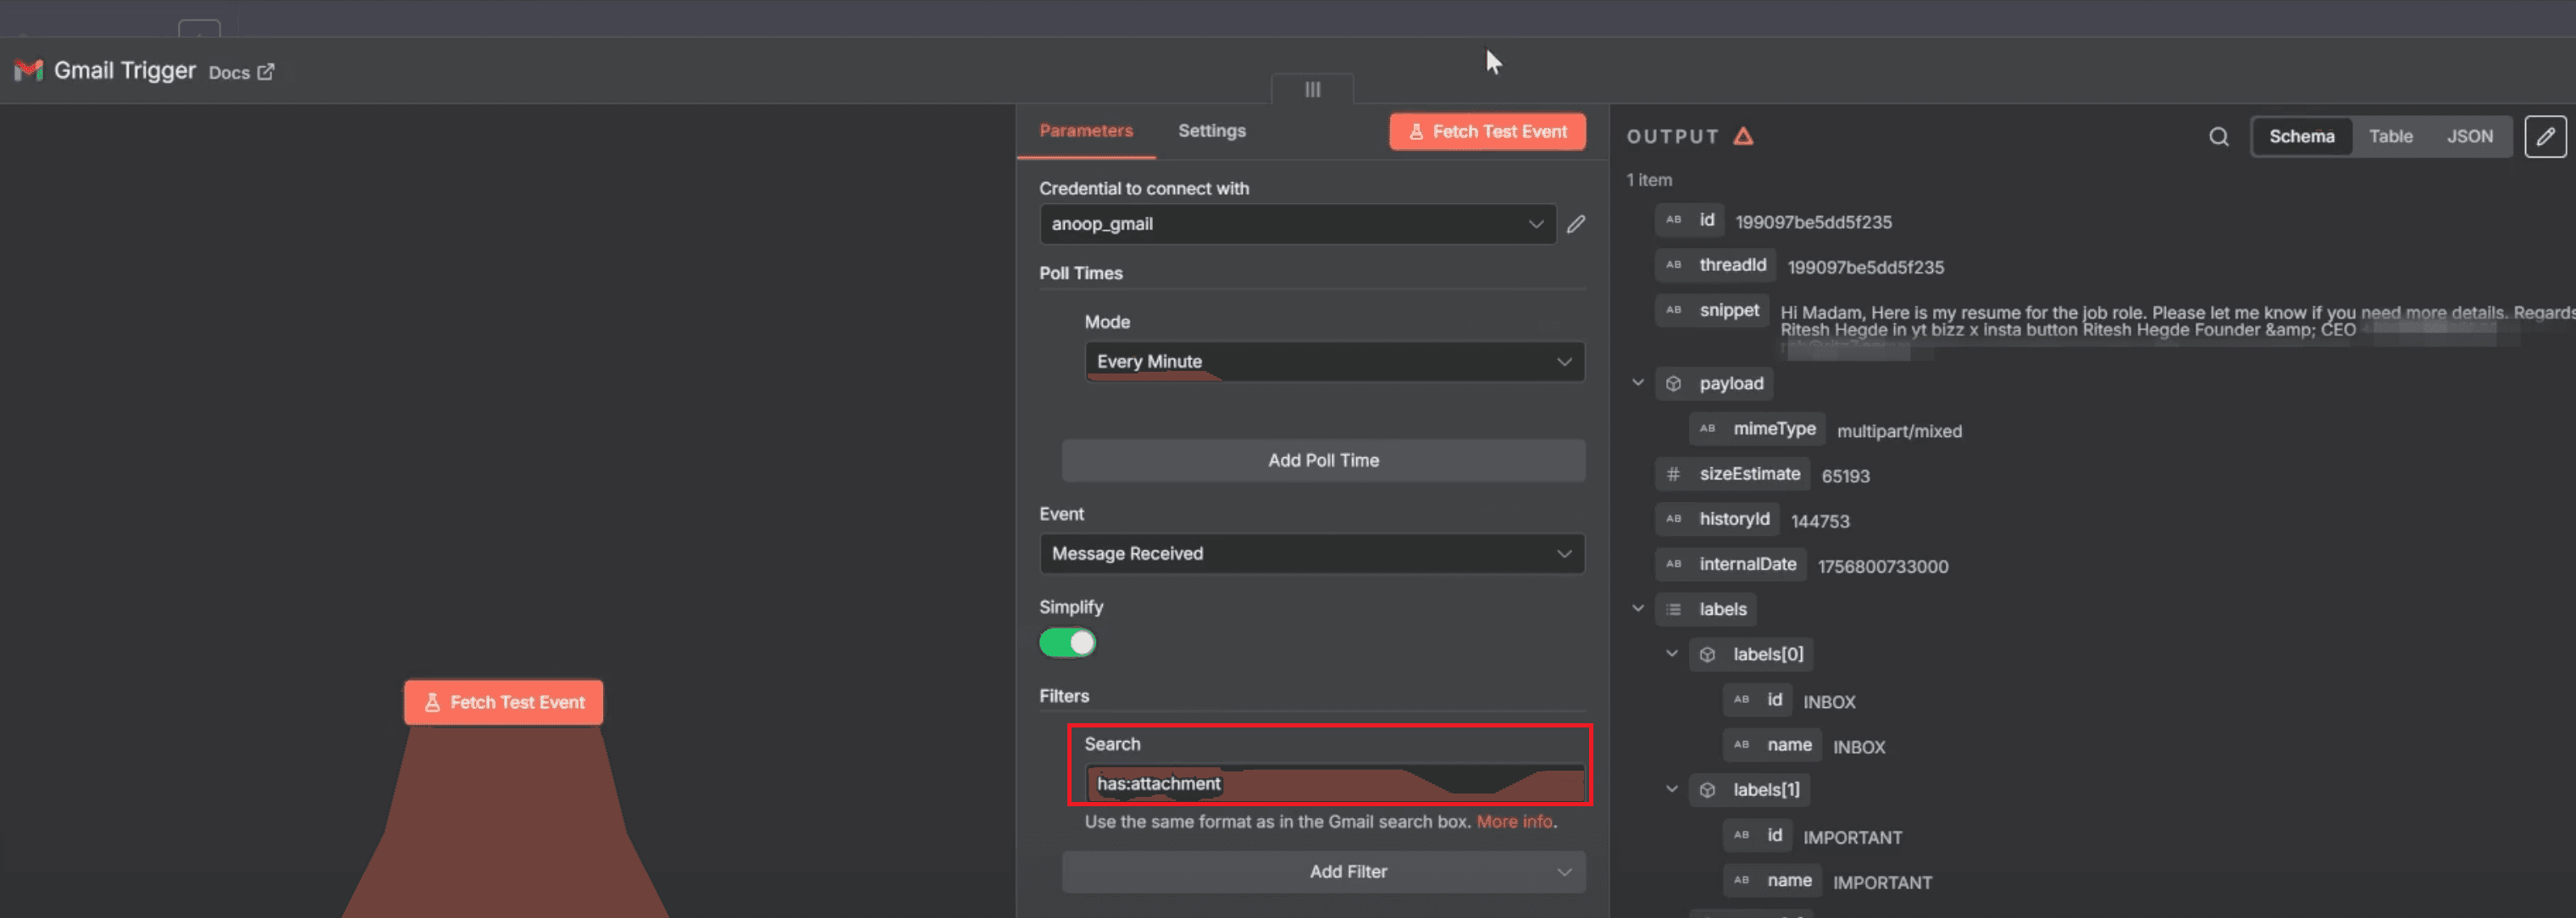Click the string type icon beside internalDate
Screen dimensions: 2576x918
(x=1674, y=564)
